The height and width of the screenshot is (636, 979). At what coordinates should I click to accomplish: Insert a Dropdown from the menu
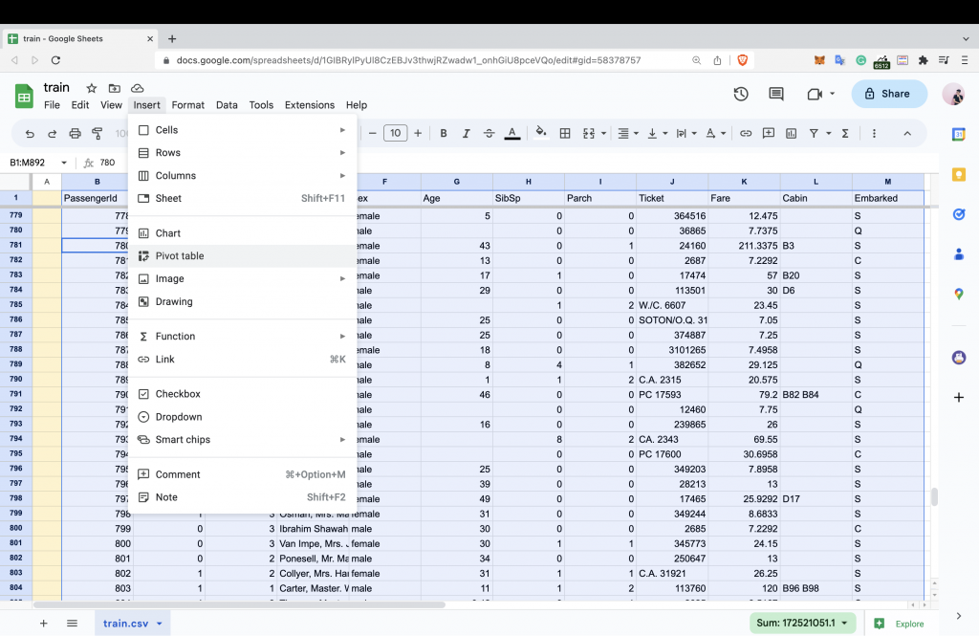[243, 417]
